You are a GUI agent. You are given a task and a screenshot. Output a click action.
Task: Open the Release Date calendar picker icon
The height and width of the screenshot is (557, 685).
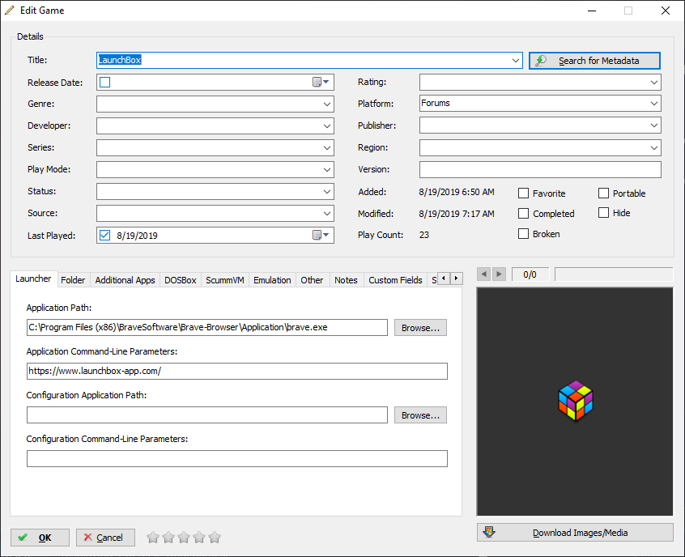321,82
